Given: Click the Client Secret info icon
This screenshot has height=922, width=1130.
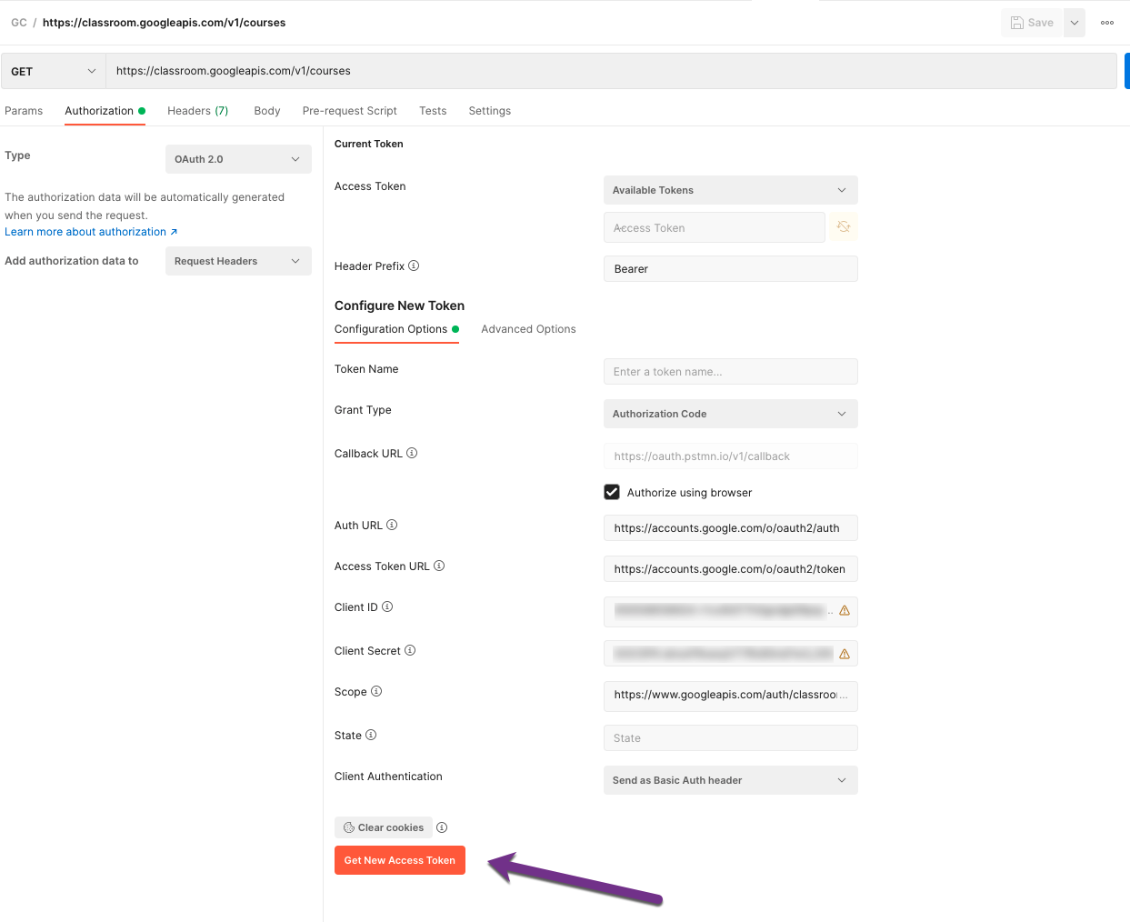Looking at the screenshot, I should tap(410, 650).
